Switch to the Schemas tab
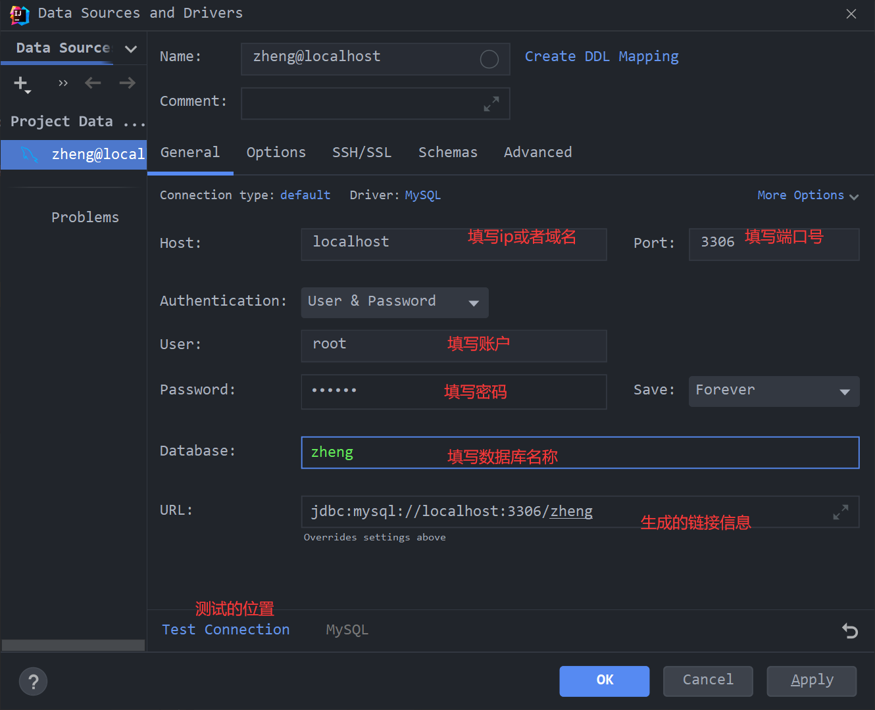The image size is (875, 710). pos(447,153)
